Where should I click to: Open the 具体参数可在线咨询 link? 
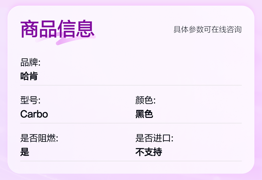pyautogui.click(x=208, y=29)
